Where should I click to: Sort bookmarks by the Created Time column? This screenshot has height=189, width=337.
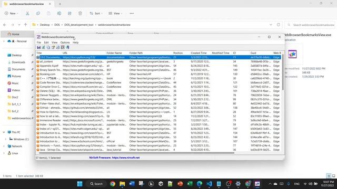[200, 53]
